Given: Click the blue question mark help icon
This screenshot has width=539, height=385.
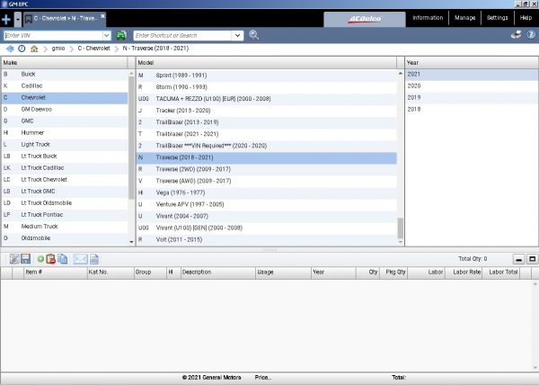Looking at the screenshot, I should click(531, 34).
